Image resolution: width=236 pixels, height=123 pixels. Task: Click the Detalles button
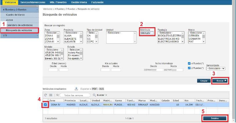pyautogui.click(x=215, y=118)
